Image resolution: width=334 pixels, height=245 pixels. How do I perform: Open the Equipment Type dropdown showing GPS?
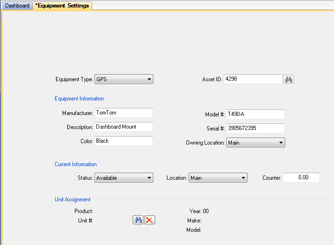pos(124,79)
